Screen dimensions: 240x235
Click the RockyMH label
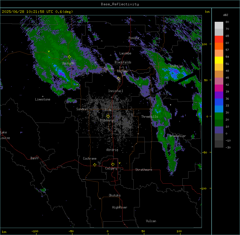[x=68, y=63]
